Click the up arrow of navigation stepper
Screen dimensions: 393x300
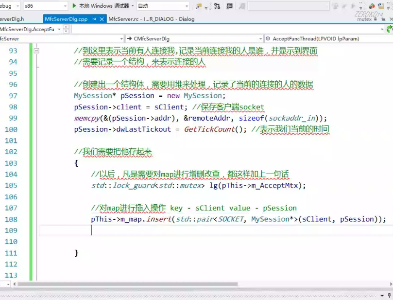pyautogui.click(x=66, y=28)
